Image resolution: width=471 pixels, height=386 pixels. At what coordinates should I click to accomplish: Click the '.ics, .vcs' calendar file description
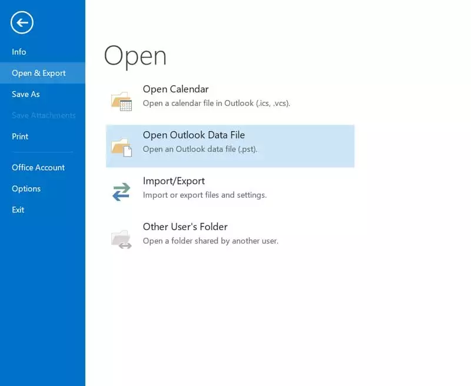point(216,104)
